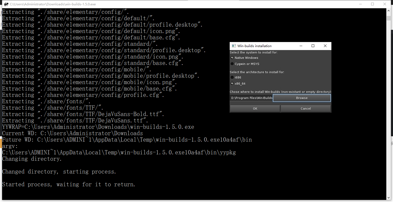393x202 pixels.
Task: Maximize the Win-builds installation dialog
Action: click(x=313, y=46)
